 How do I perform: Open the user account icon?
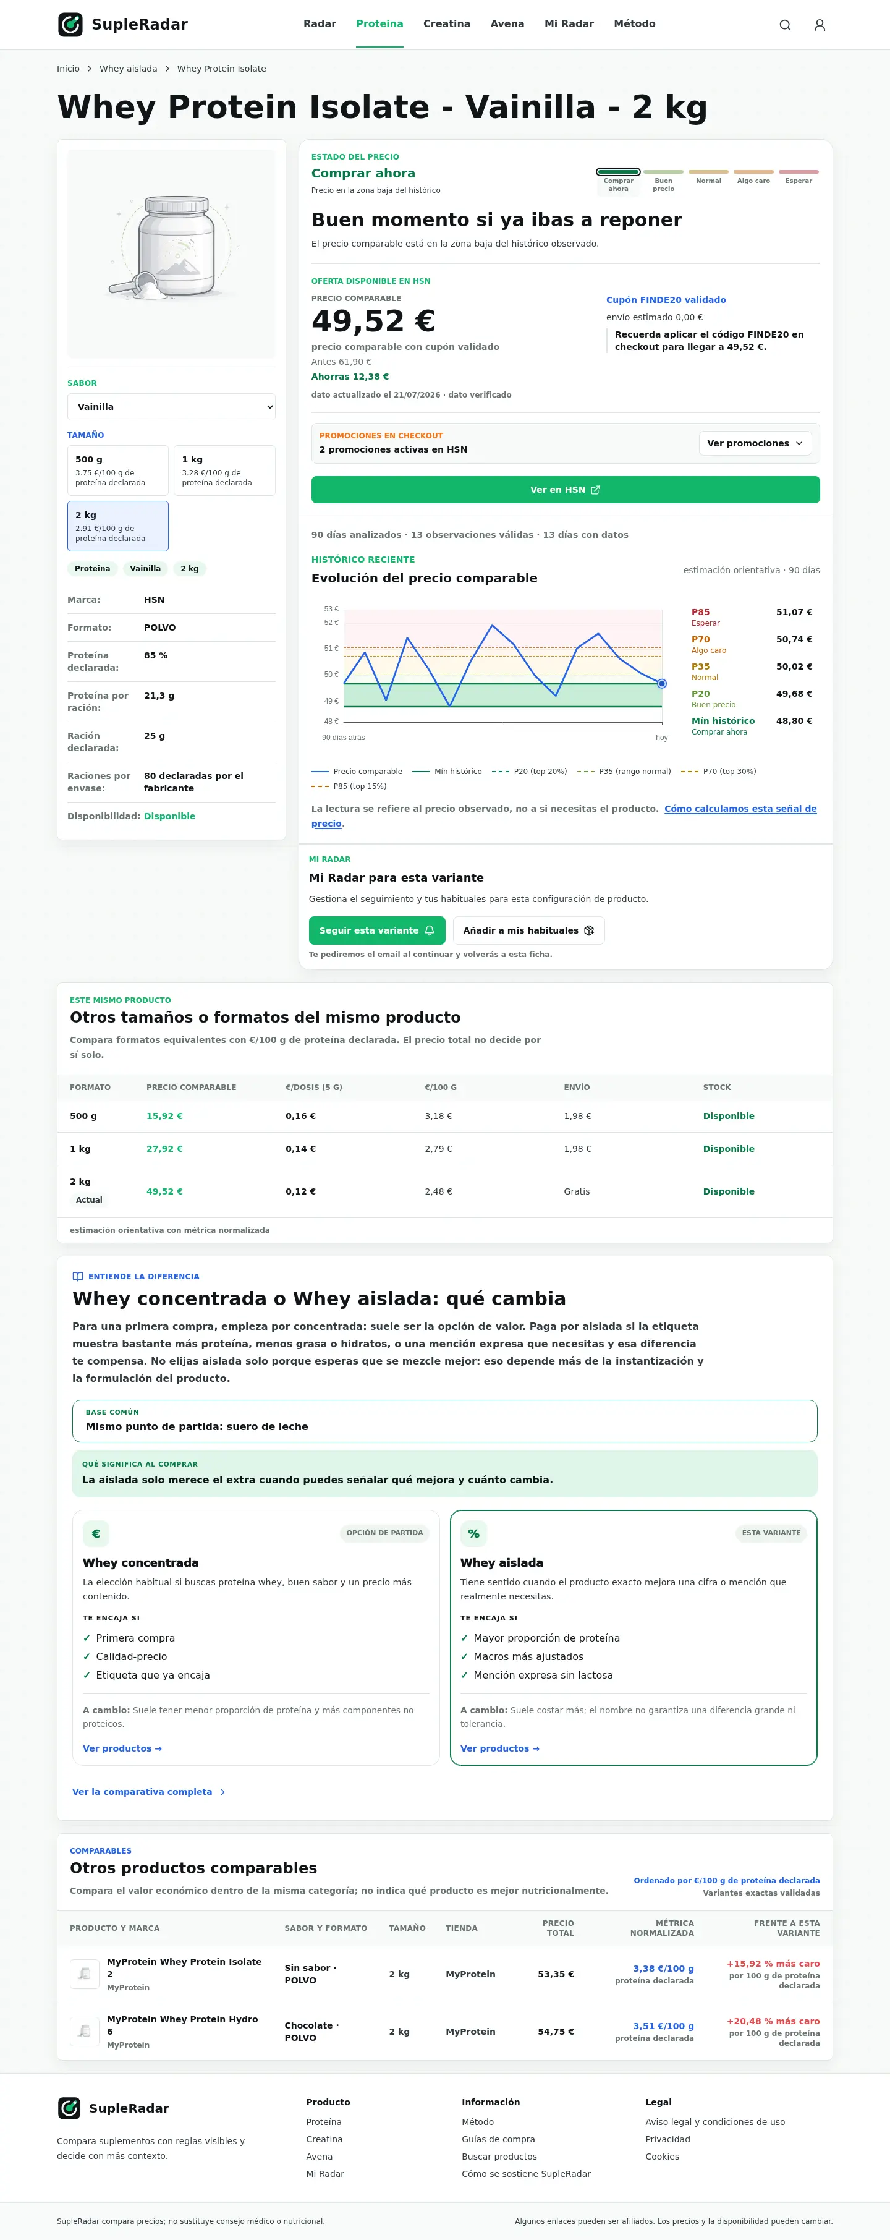[820, 25]
